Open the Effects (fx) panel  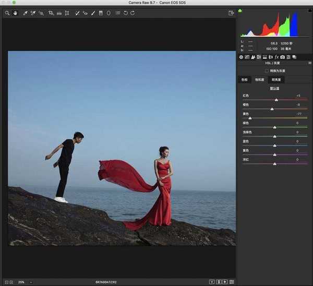276,57
